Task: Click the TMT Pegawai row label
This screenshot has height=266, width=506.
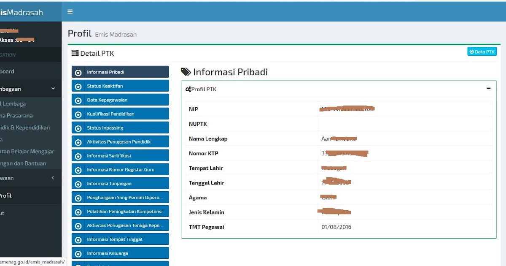Action: 207,227
